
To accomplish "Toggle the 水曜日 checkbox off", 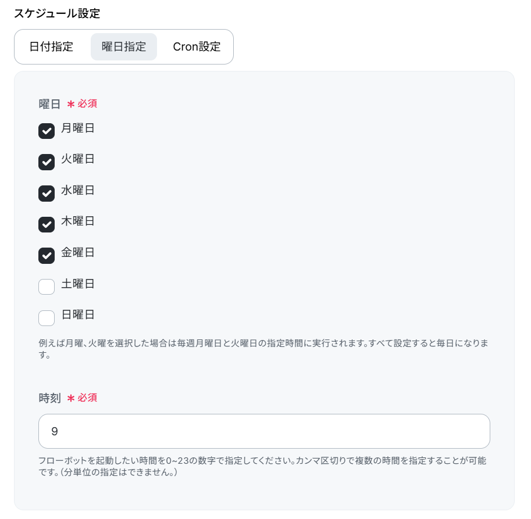I will click(x=47, y=193).
